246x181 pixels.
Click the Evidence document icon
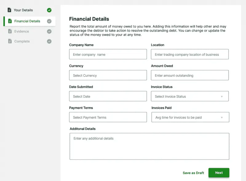[x=10, y=31]
